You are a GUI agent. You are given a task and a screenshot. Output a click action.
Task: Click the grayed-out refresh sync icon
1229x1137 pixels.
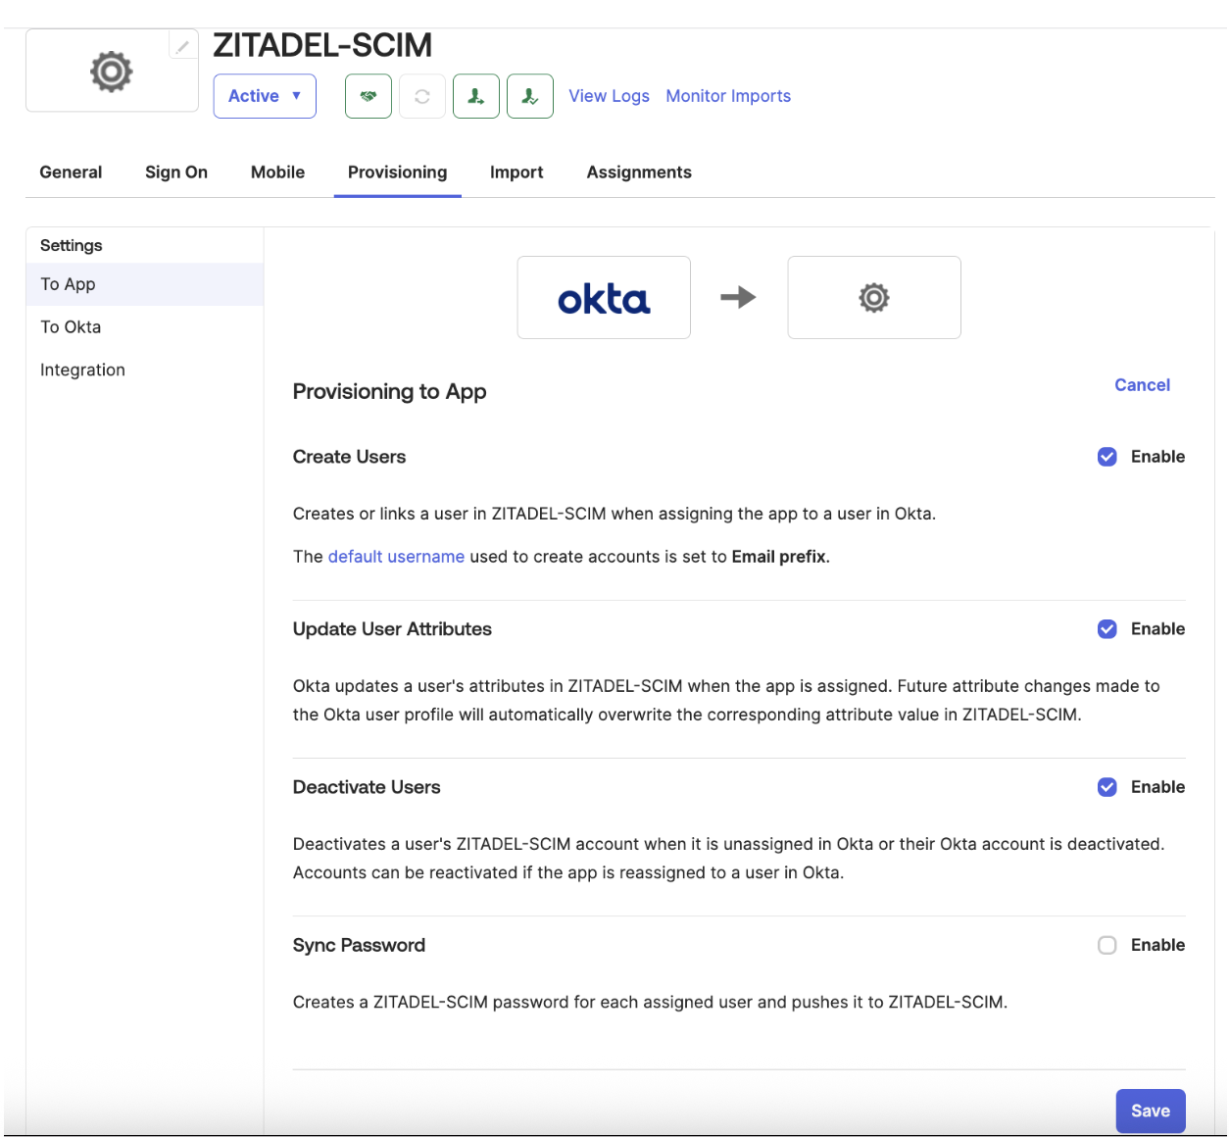point(421,96)
